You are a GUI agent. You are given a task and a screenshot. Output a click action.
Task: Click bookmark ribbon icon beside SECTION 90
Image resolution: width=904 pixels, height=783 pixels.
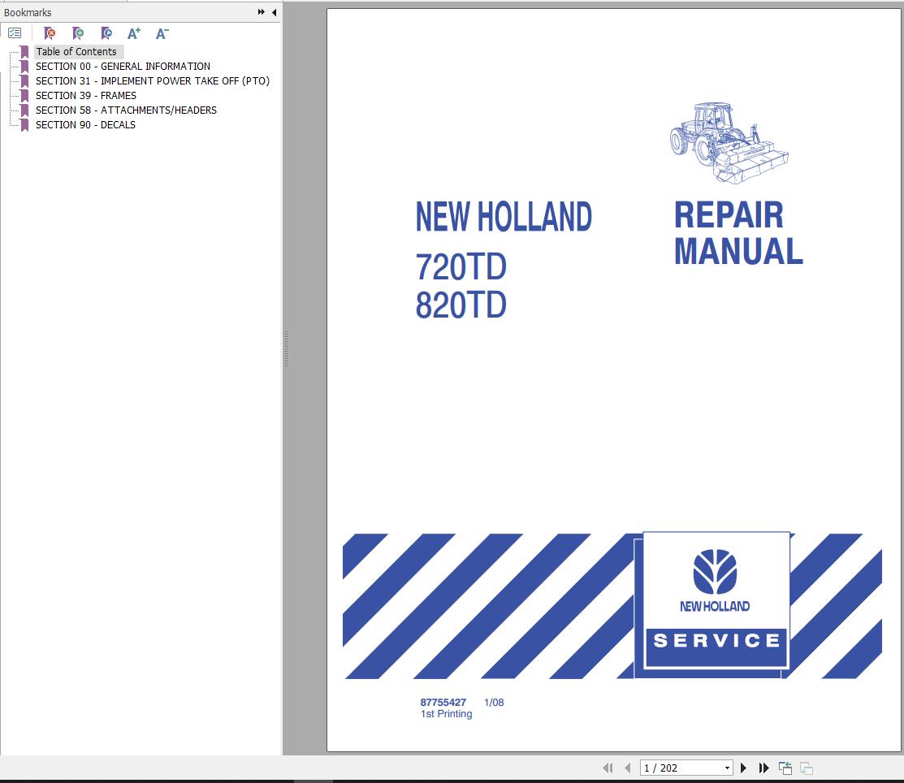[x=24, y=124]
